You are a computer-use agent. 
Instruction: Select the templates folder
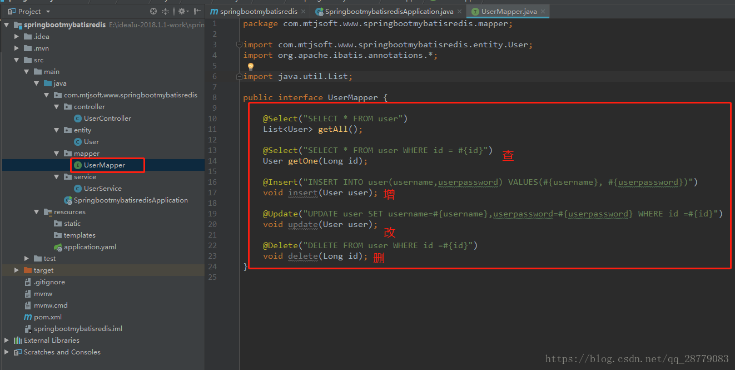pyautogui.click(x=80, y=235)
